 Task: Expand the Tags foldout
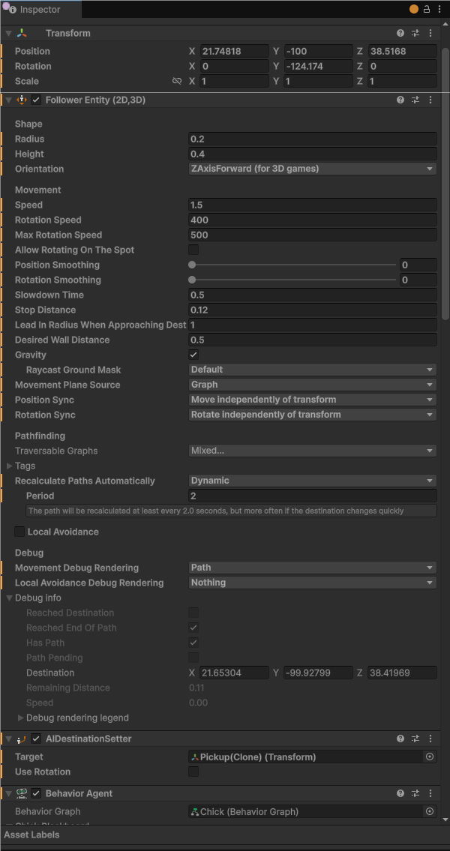9,466
